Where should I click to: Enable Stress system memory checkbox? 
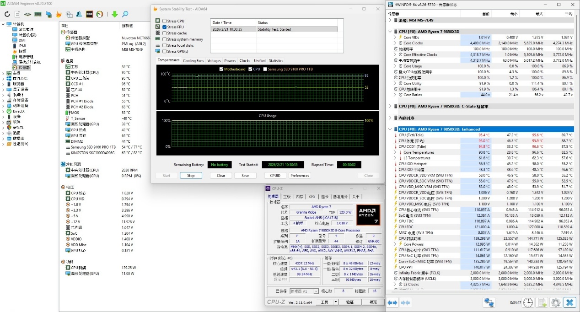164,39
